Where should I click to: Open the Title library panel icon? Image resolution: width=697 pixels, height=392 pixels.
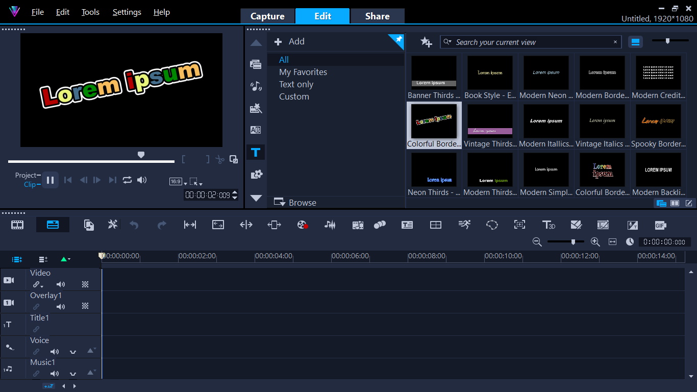click(256, 152)
